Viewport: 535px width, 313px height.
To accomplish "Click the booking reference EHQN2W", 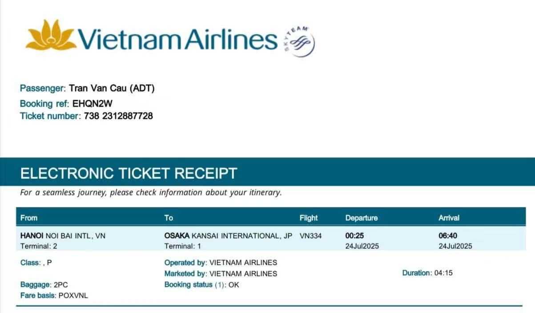I will pyautogui.click(x=93, y=104).
